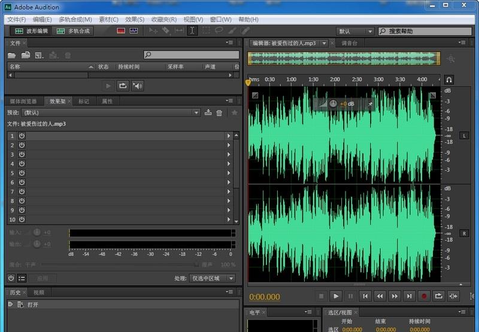Screen dimensions: 479x332
Task: Click the Files panel search field
Action: 191,55
